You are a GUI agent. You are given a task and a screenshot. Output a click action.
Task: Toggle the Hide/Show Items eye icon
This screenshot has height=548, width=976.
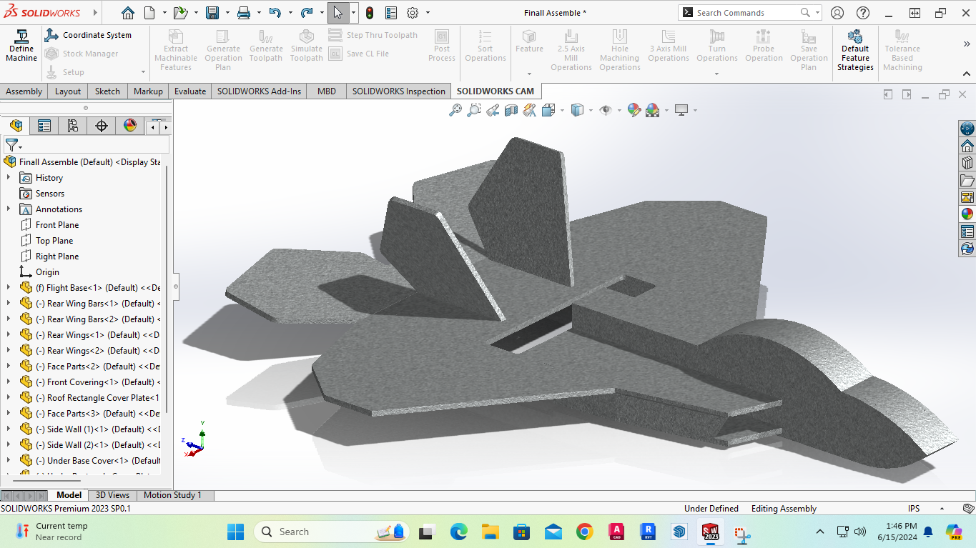[606, 110]
